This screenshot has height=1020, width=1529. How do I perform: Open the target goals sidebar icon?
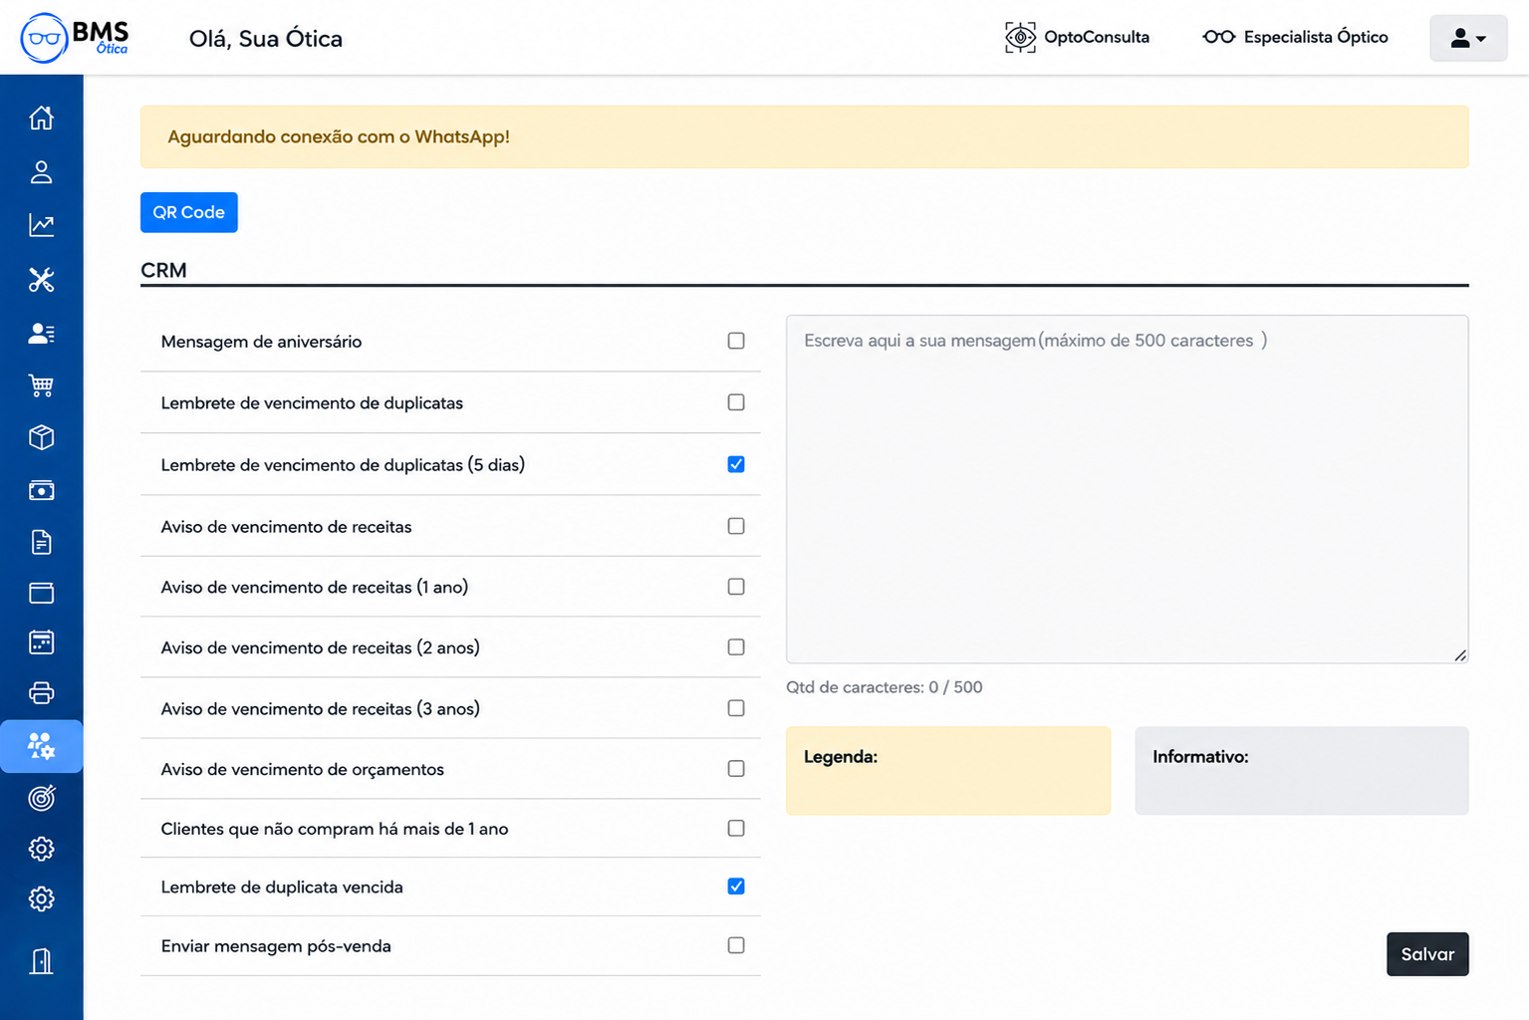pos(41,798)
